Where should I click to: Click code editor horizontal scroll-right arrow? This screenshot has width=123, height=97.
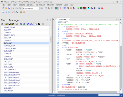pyautogui.click(x=118, y=92)
